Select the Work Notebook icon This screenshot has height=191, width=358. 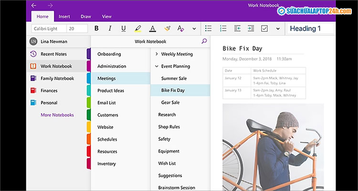click(33, 66)
